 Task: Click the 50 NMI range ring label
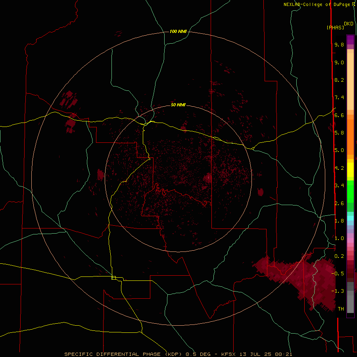(178, 105)
